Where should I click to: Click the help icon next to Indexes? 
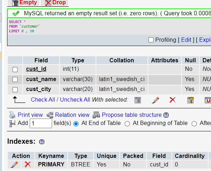42,142
